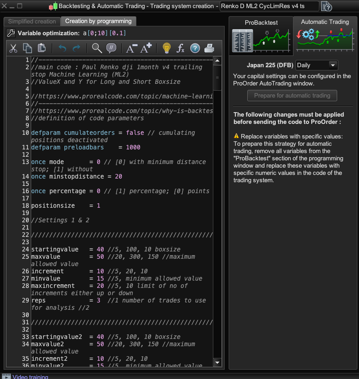Select the ProBacktest tab
Image resolution: width=359 pixels, height=379 pixels.
(x=261, y=36)
